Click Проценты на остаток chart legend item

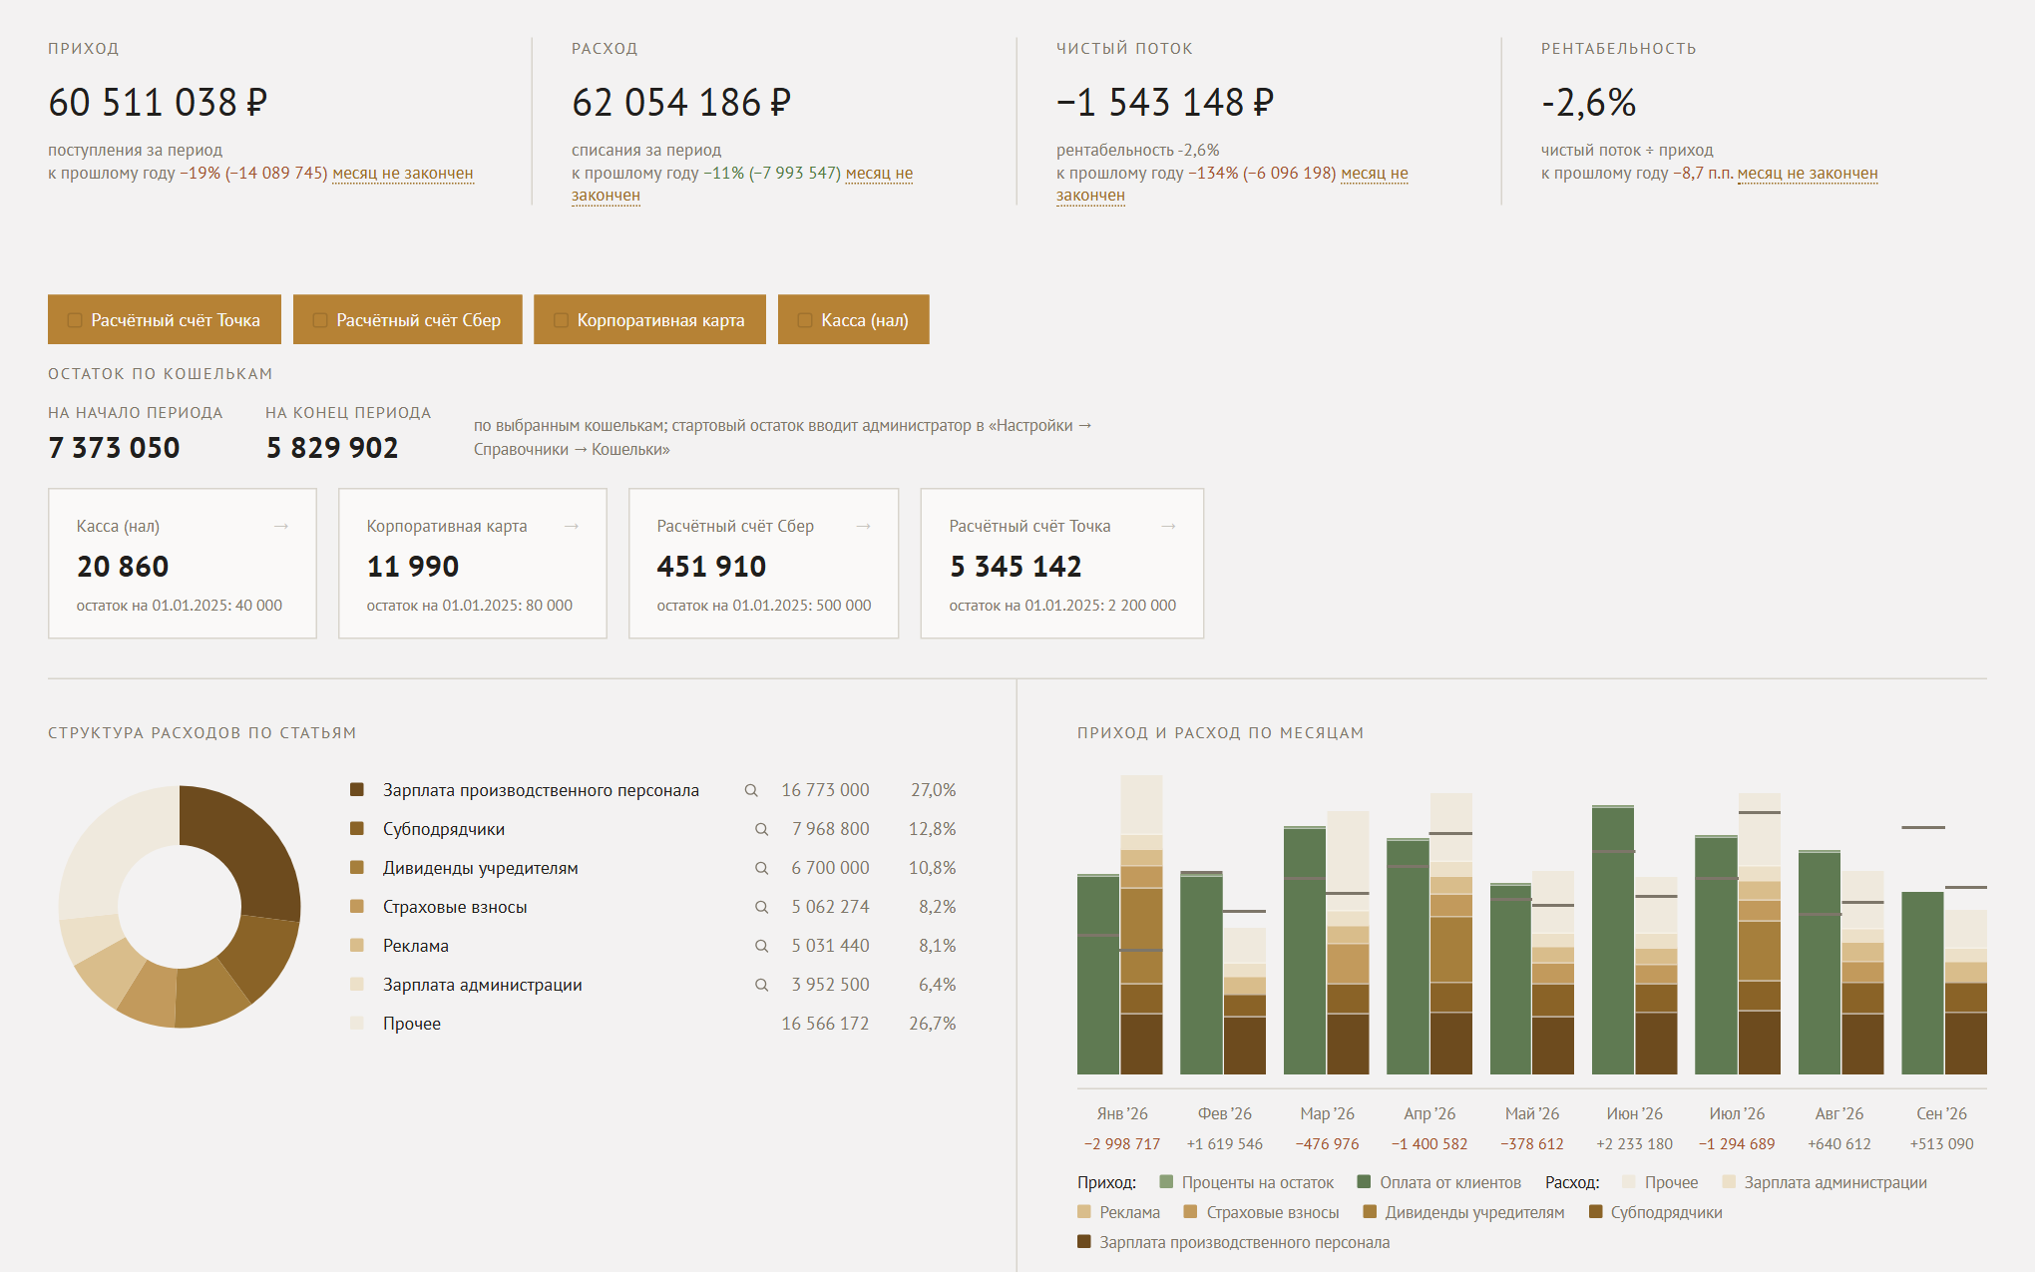click(x=1247, y=1182)
